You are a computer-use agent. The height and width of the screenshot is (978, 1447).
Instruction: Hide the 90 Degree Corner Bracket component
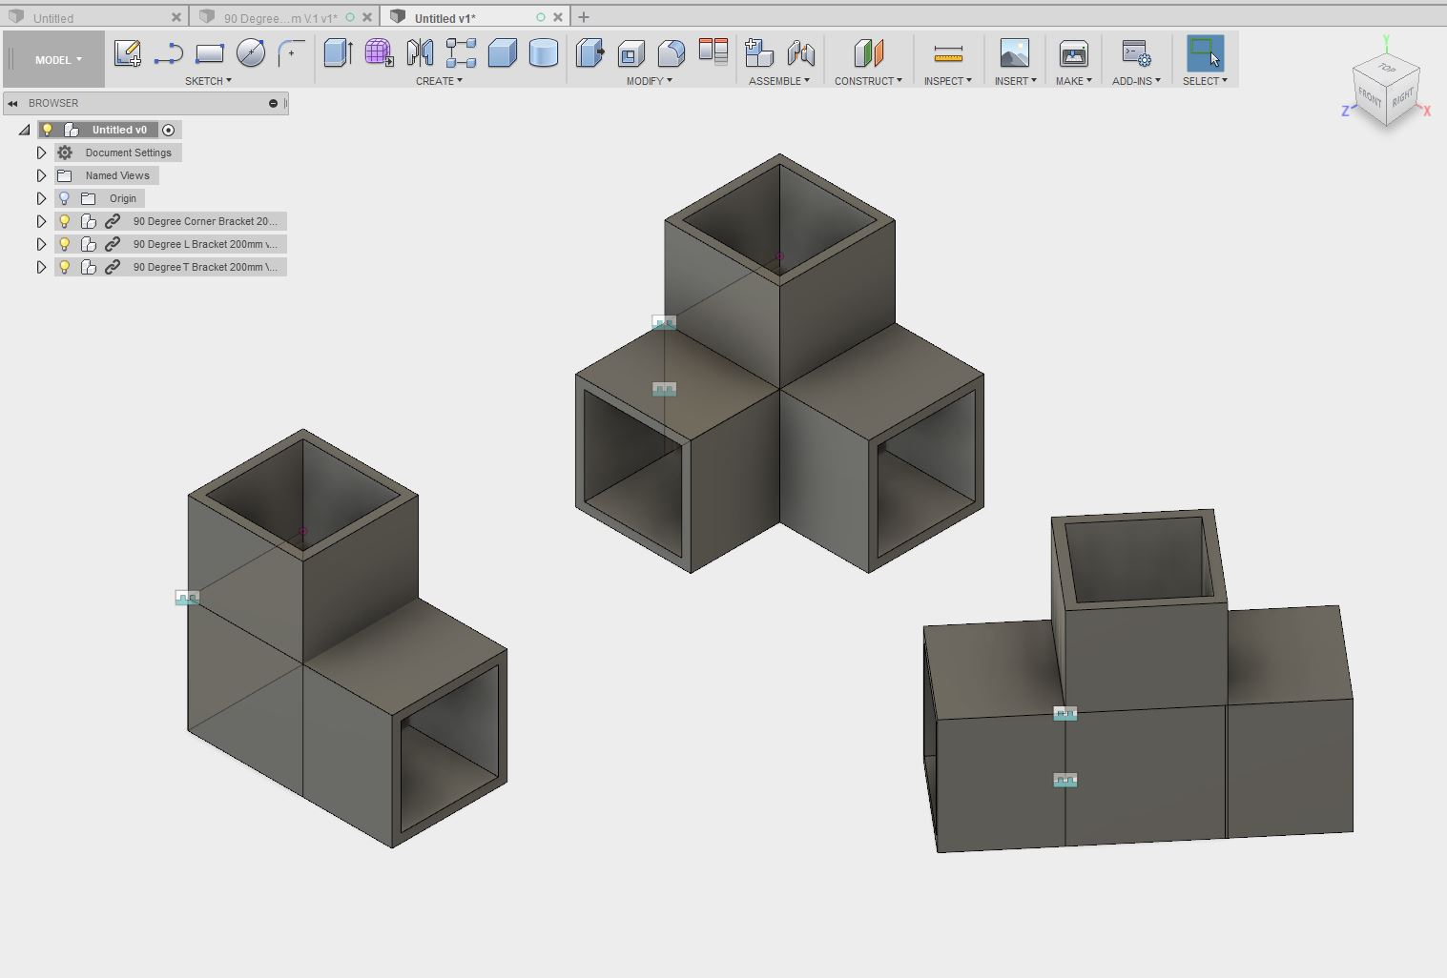(x=65, y=221)
